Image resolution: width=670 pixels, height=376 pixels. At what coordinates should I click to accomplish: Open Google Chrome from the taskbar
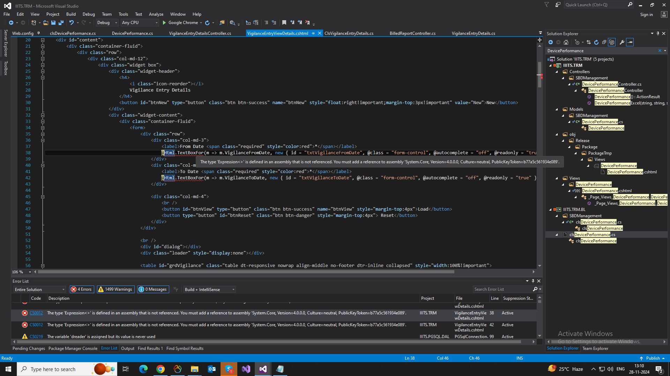pyautogui.click(x=161, y=369)
